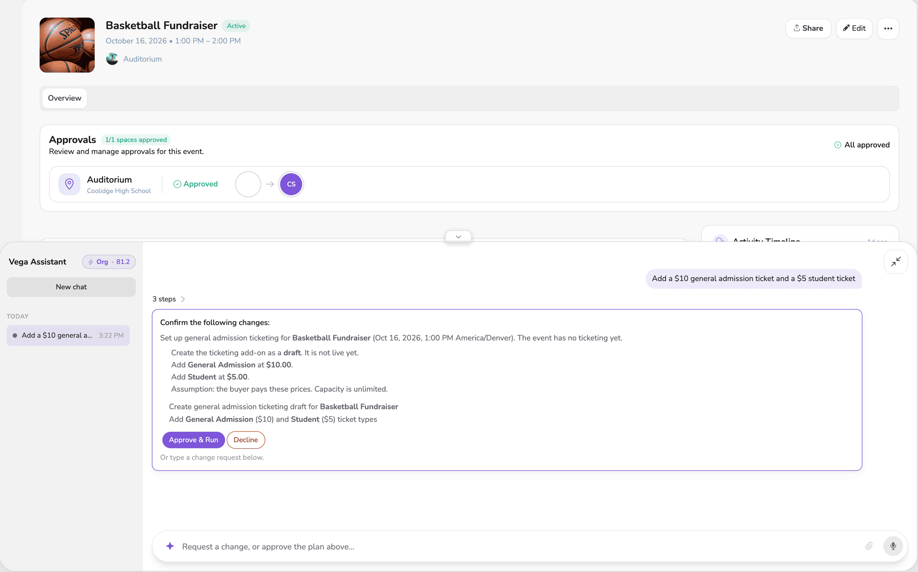
Task: Click the Coolidge High School label
Action: [119, 191]
